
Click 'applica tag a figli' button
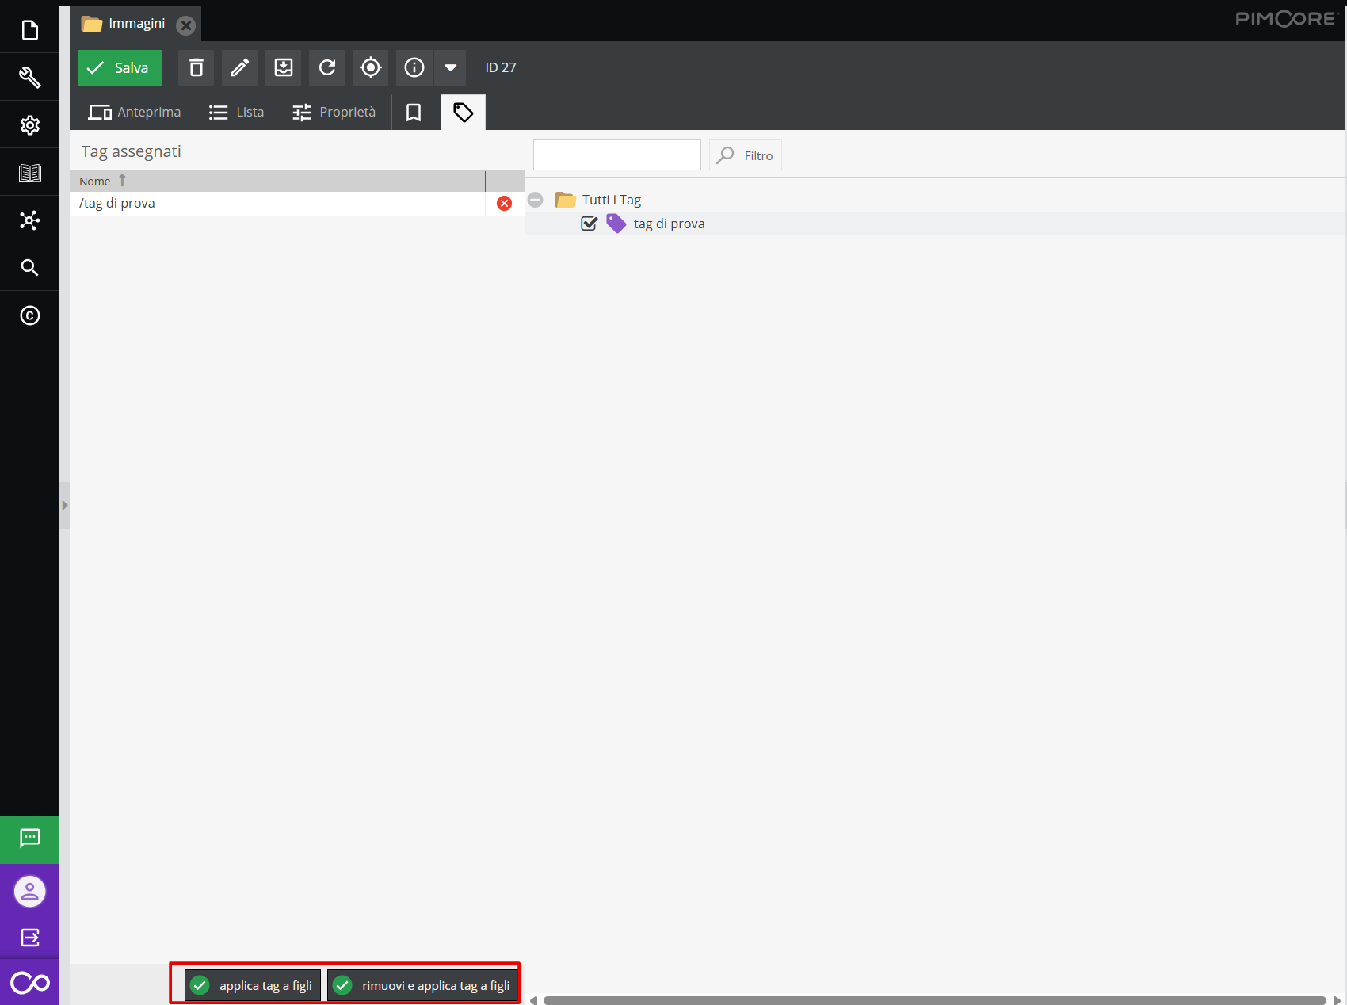(253, 985)
